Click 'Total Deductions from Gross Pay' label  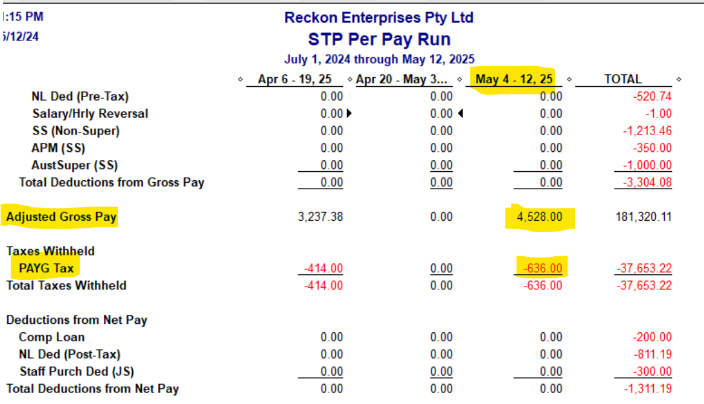(111, 183)
